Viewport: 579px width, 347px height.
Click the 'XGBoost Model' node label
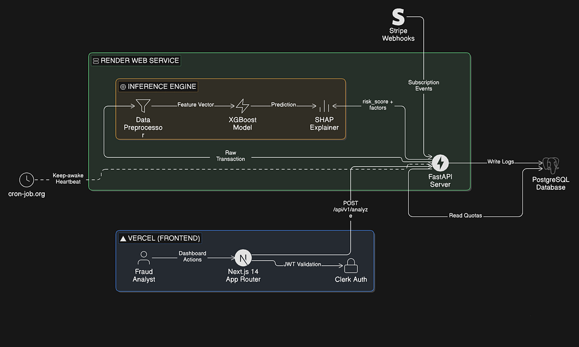coord(243,124)
